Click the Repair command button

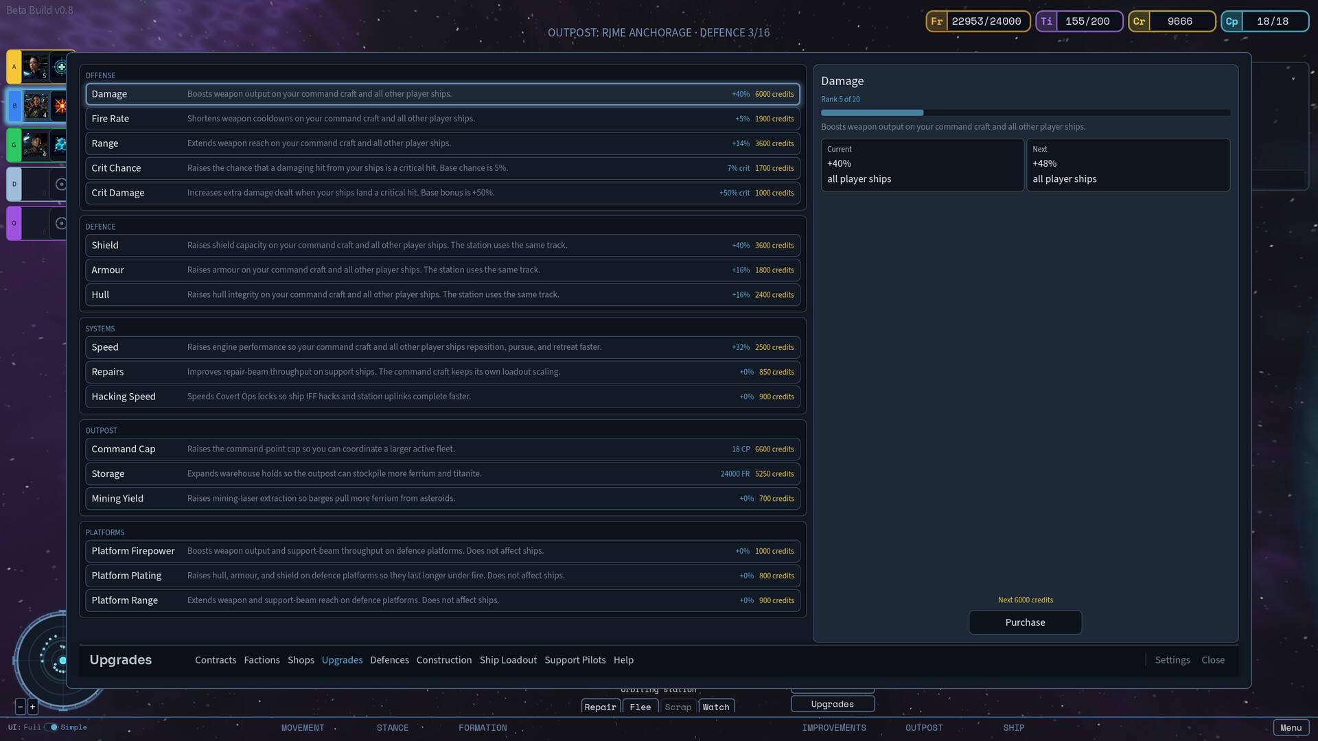pyautogui.click(x=601, y=707)
